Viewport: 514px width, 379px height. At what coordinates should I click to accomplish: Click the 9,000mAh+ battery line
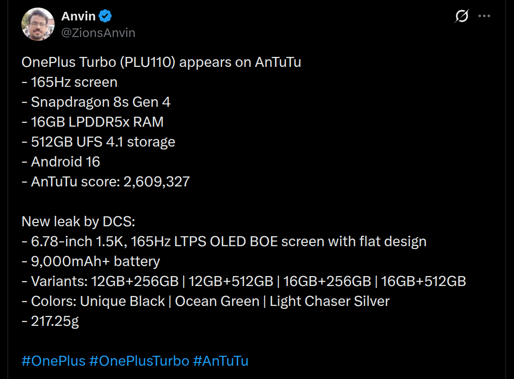tap(91, 261)
